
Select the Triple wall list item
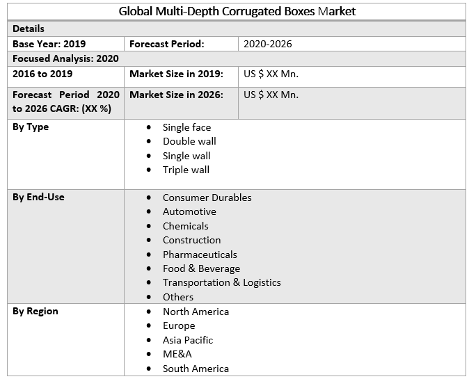(x=186, y=170)
